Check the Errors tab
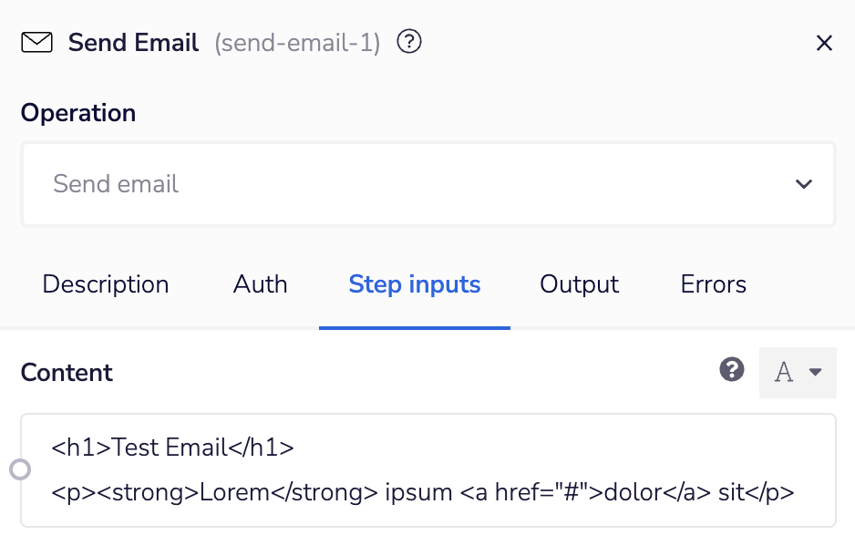This screenshot has width=855, height=556. [712, 284]
